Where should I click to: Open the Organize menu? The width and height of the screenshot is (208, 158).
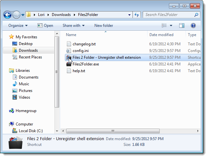coord(18,26)
